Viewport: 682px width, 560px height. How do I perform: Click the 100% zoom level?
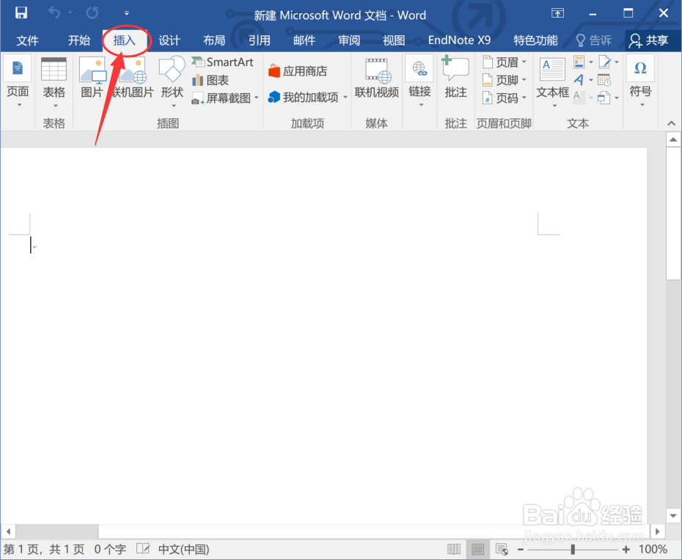coord(653,550)
